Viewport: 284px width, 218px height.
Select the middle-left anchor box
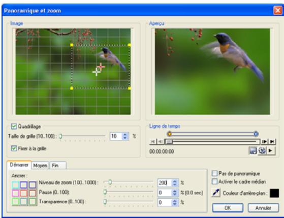coord(16,194)
